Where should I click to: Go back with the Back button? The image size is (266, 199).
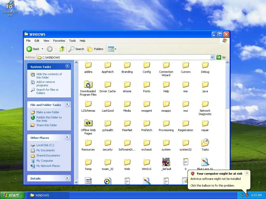click(33, 49)
